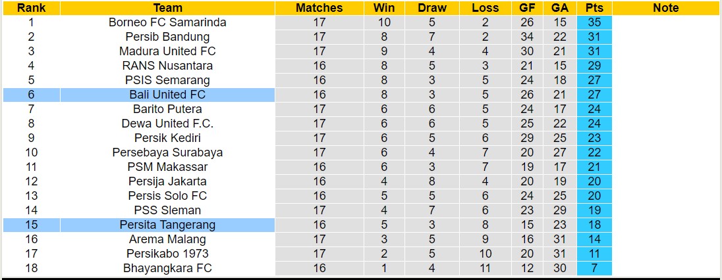Sort by the Pts column header

point(594,8)
